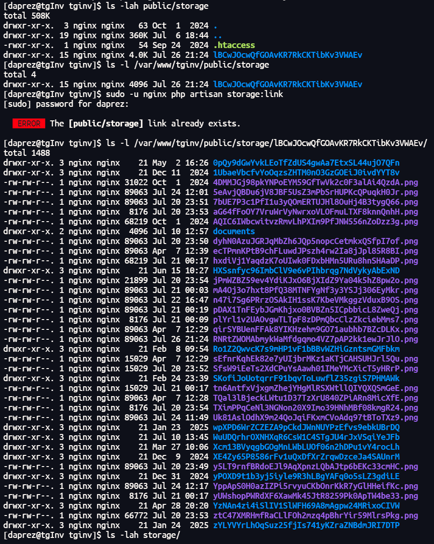Click file 4DMMJGj98pkYNPoEYM59GfTwVk2c0F3alAi4QzdA.png
The height and width of the screenshot is (544, 434).
316,182
